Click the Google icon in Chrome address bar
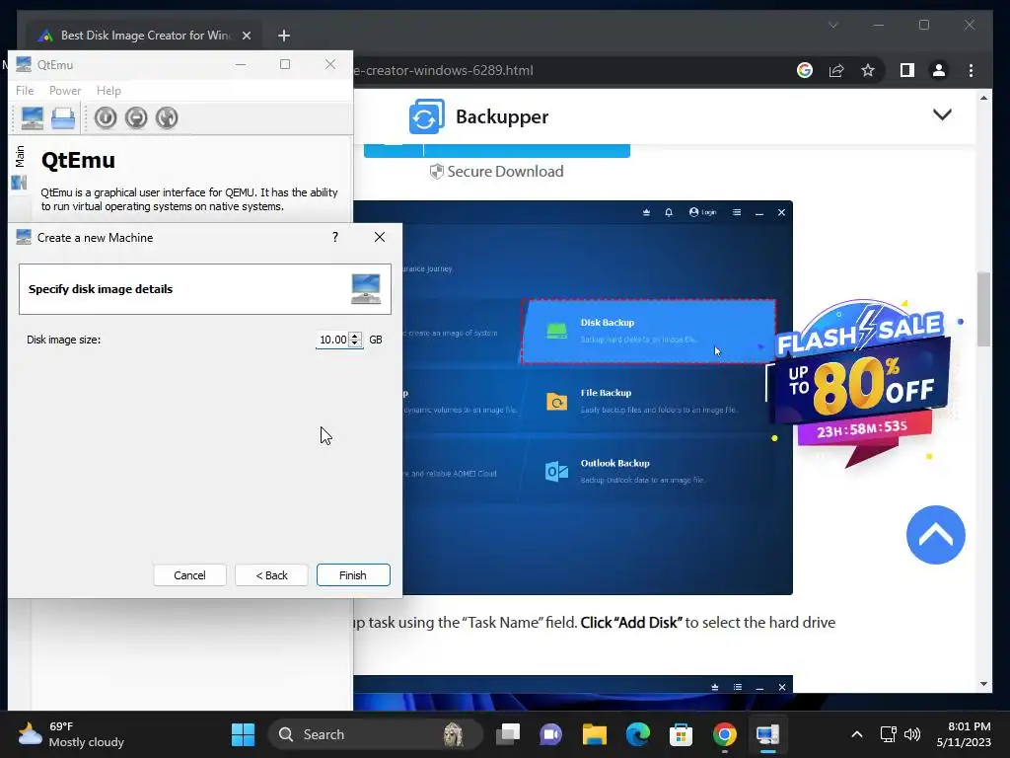 pyautogui.click(x=805, y=70)
